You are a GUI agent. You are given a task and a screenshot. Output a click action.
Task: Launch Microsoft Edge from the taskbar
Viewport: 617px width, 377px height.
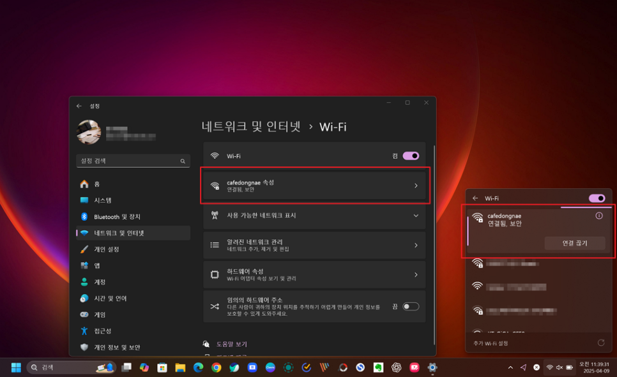(198, 367)
